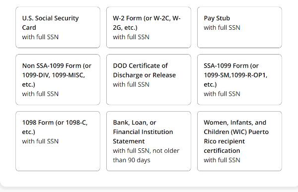This screenshot has height=192, width=298.
Task: Click "with full SSN" under 1098 Form
Action: click(40, 141)
